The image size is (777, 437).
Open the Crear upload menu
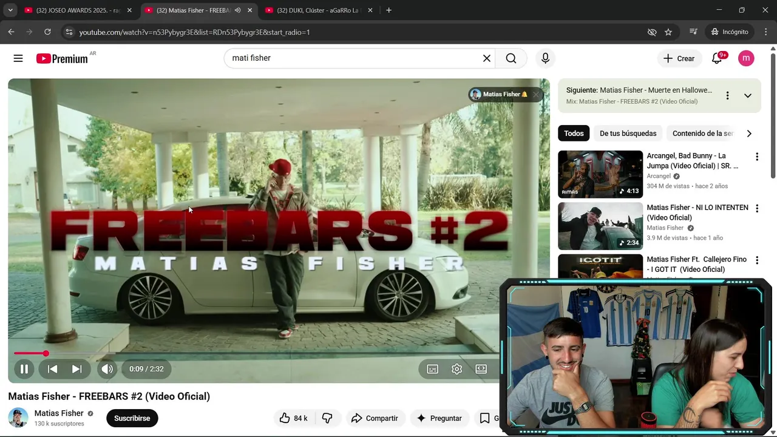tap(679, 58)
